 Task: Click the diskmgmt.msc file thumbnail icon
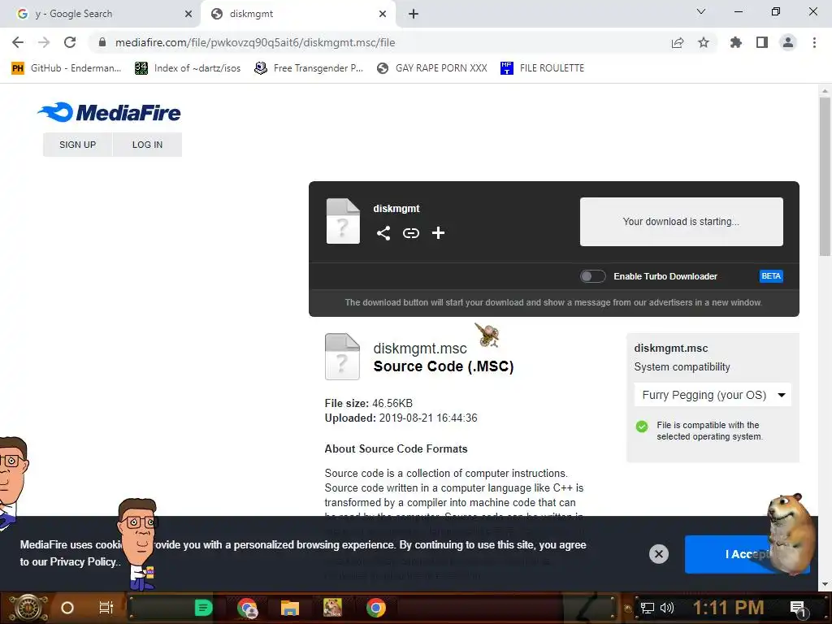click(342, 356)
